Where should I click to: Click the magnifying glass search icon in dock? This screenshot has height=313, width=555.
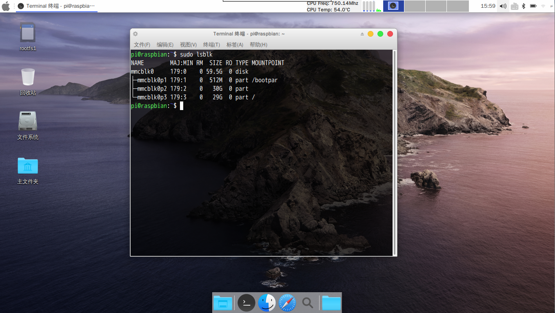(x=307, y=303)
